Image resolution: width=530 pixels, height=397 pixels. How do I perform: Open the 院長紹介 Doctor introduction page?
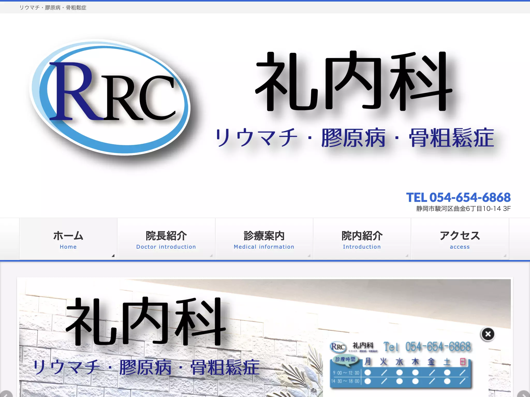tap(166, 239)
